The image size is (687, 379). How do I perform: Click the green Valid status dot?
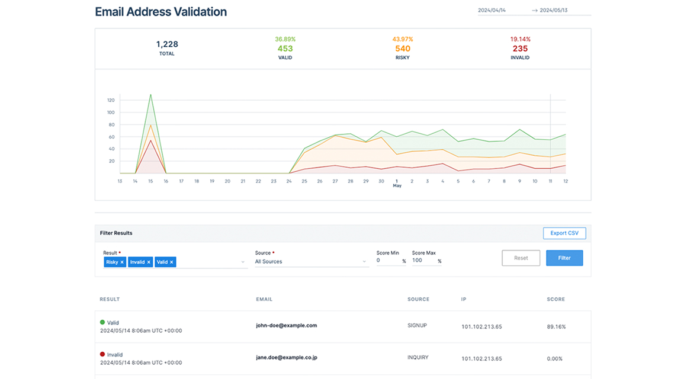[102, 323]
